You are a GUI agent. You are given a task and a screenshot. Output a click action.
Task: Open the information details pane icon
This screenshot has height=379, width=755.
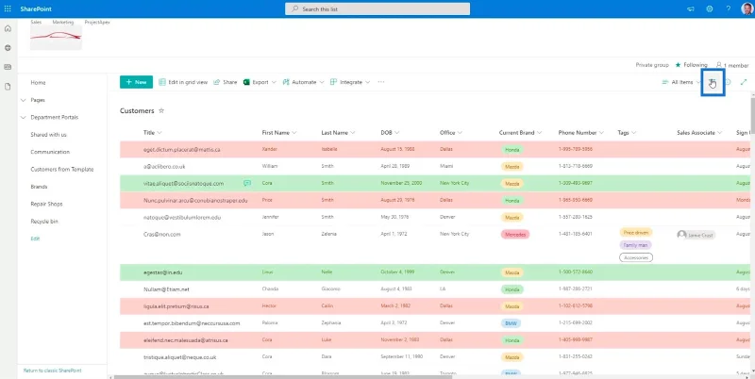728,82
